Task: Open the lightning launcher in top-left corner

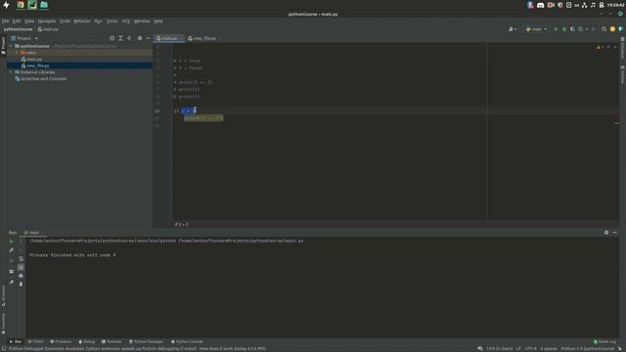Action: 6,5
